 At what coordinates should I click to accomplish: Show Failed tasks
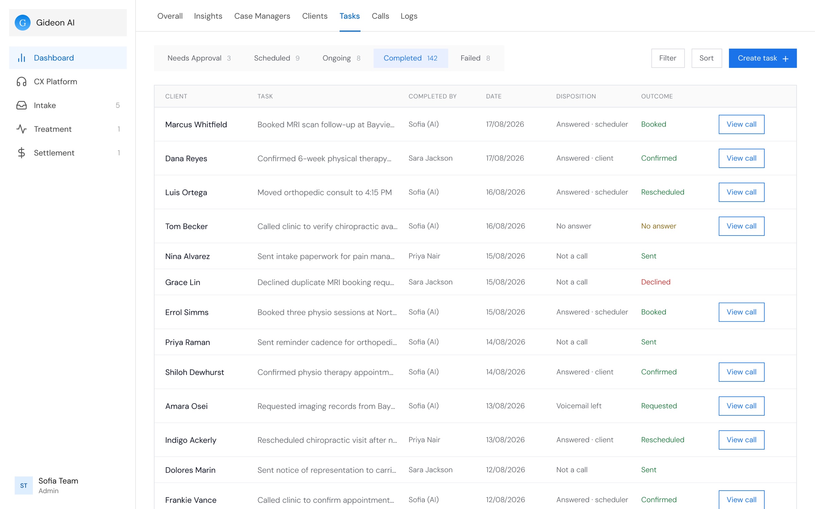point(475,58)
